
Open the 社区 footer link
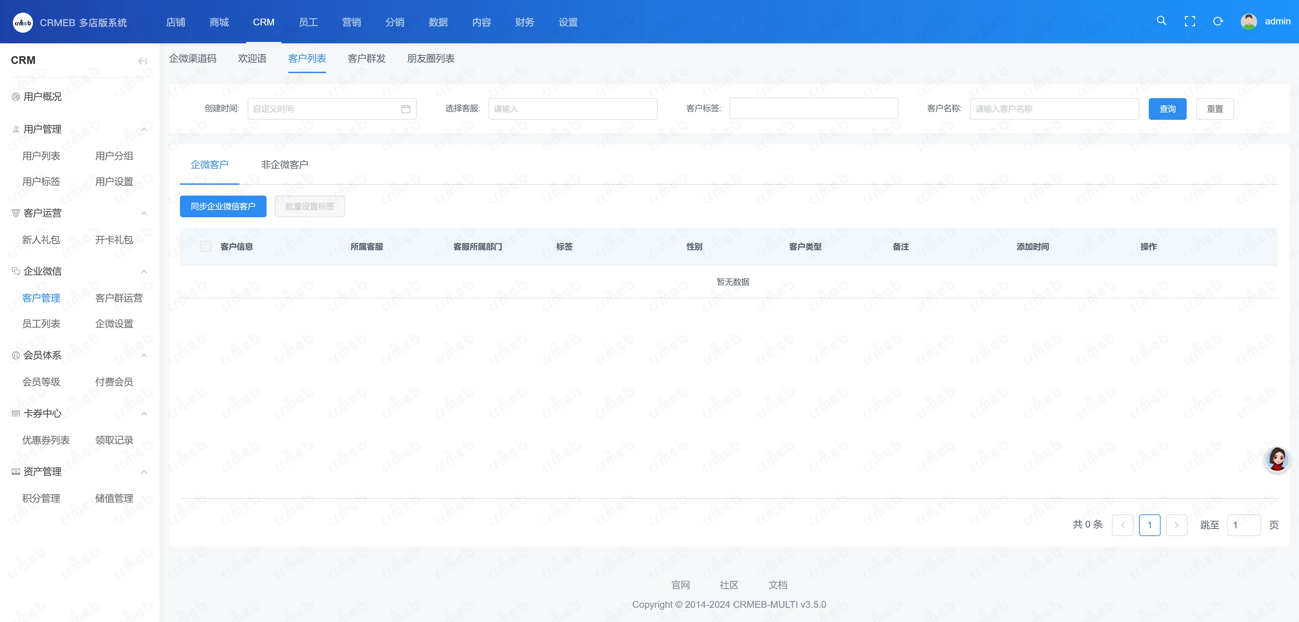[x=729, y=585]
